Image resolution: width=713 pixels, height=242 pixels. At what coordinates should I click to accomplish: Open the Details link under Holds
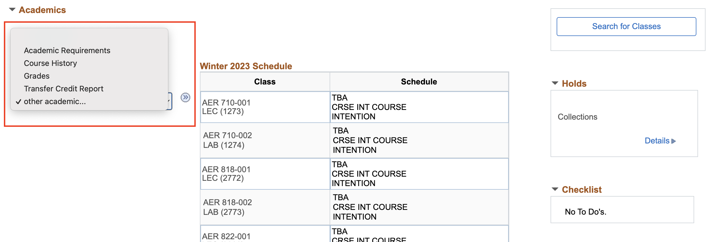[x=657, y=141]
